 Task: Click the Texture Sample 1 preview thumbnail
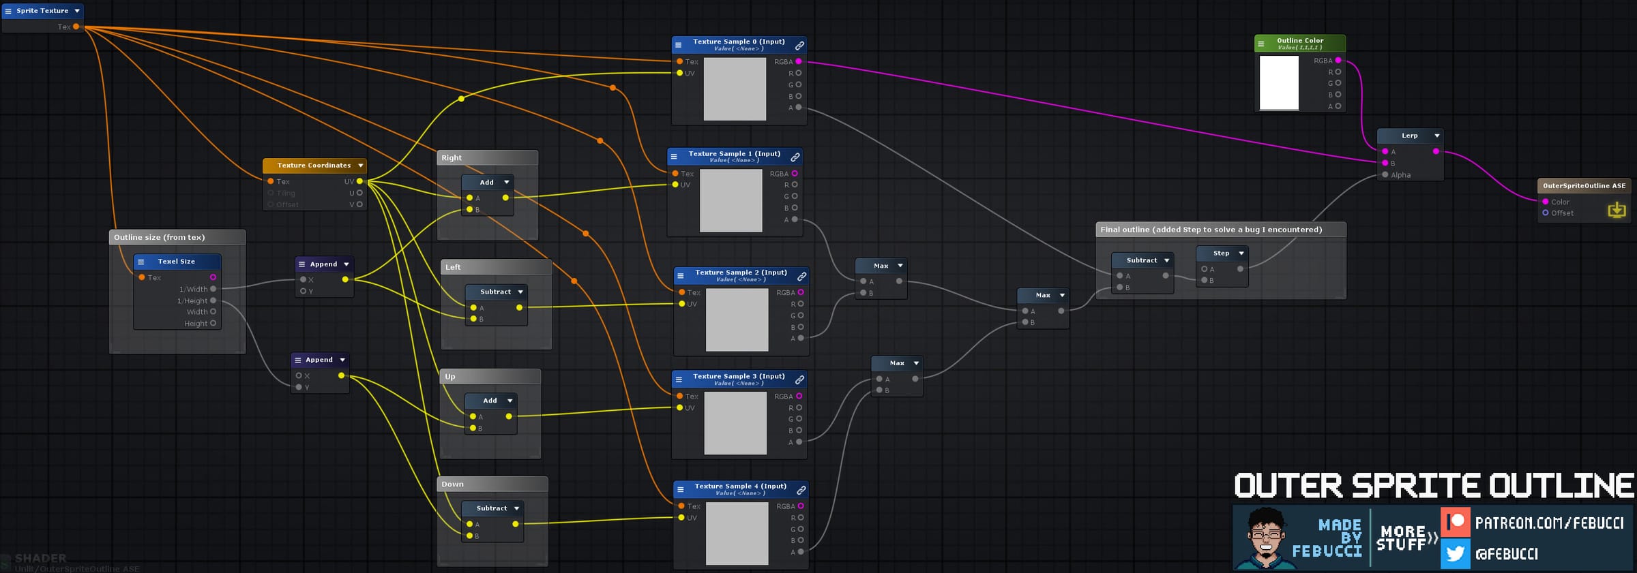731,200
